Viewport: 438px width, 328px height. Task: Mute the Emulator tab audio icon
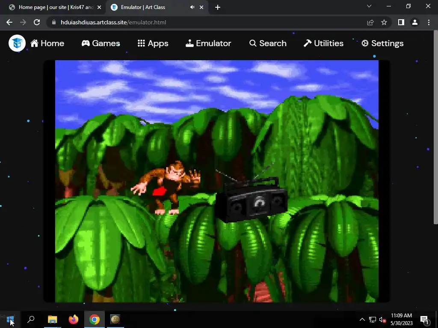pos(192,7)
